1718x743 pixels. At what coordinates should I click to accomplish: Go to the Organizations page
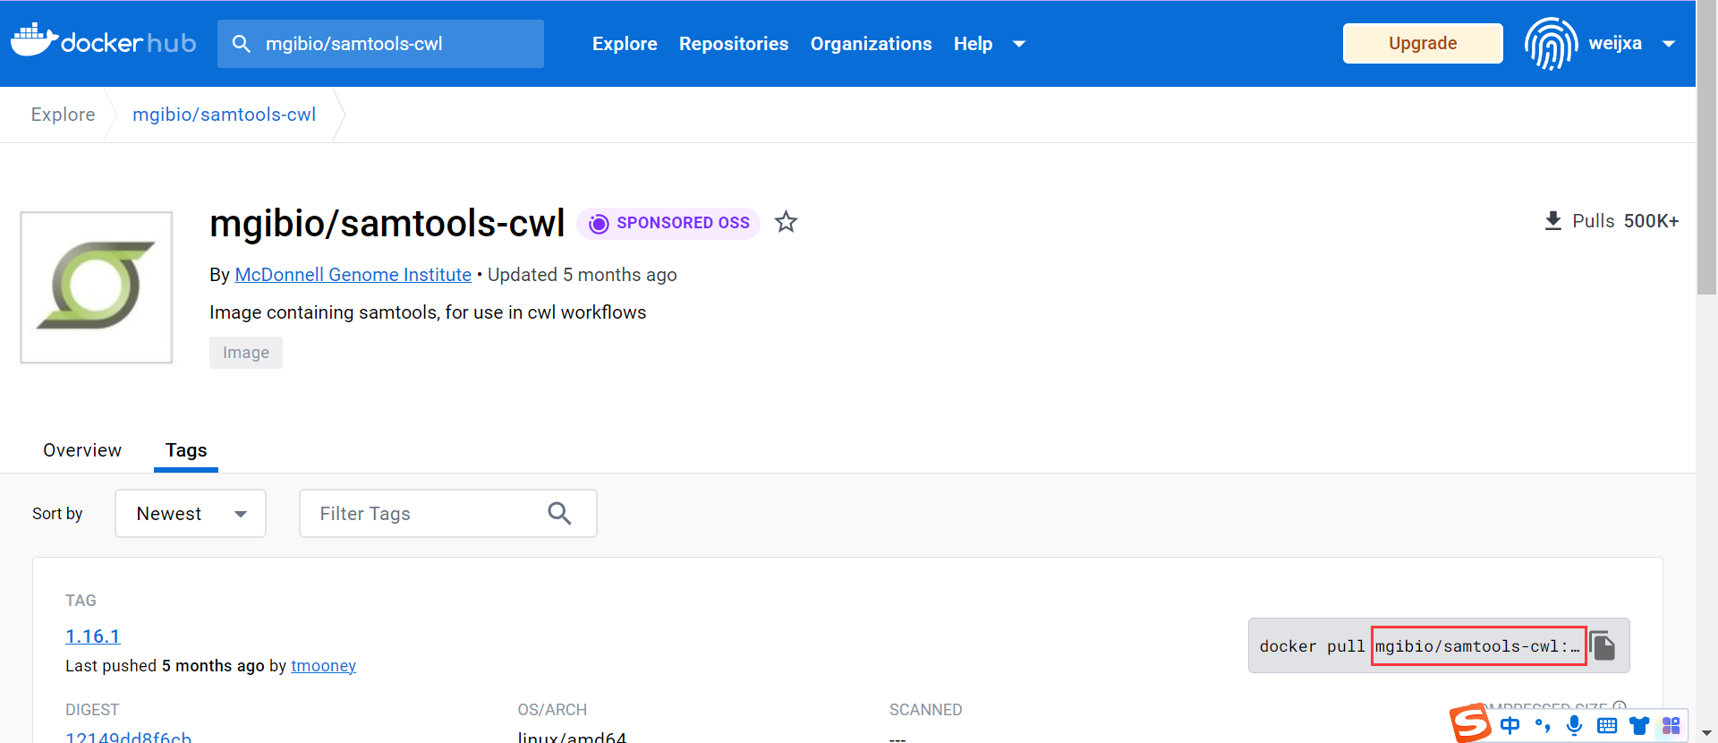[x=871, y=44]
